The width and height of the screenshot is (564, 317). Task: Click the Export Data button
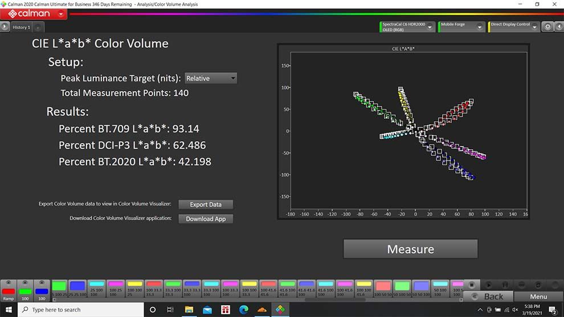[x=206, y=204]
